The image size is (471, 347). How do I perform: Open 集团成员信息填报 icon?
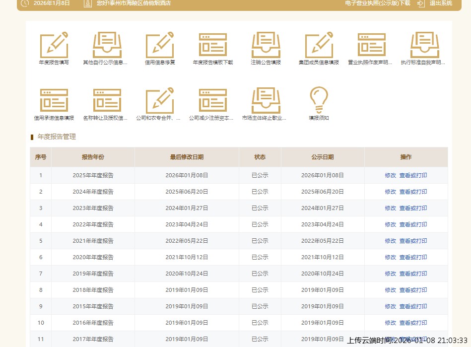(x=319, y=45)
